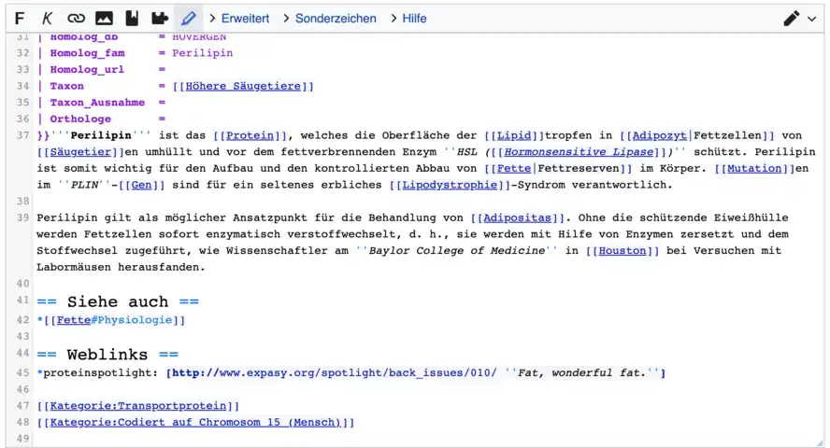Click the 'Homolog_fam' parameter name
Viewport: 830px width, 448px height.
pyautogui.click(x=87, y=53)
